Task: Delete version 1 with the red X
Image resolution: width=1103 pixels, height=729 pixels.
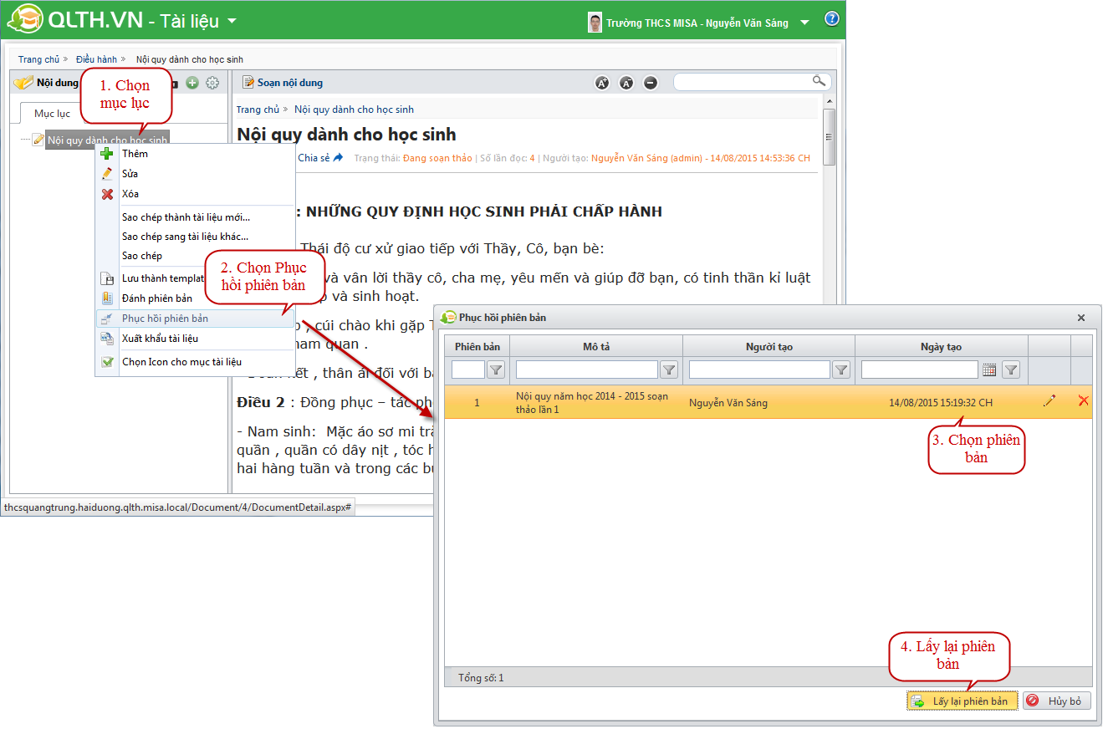Action: click(x=1083, y=401)
